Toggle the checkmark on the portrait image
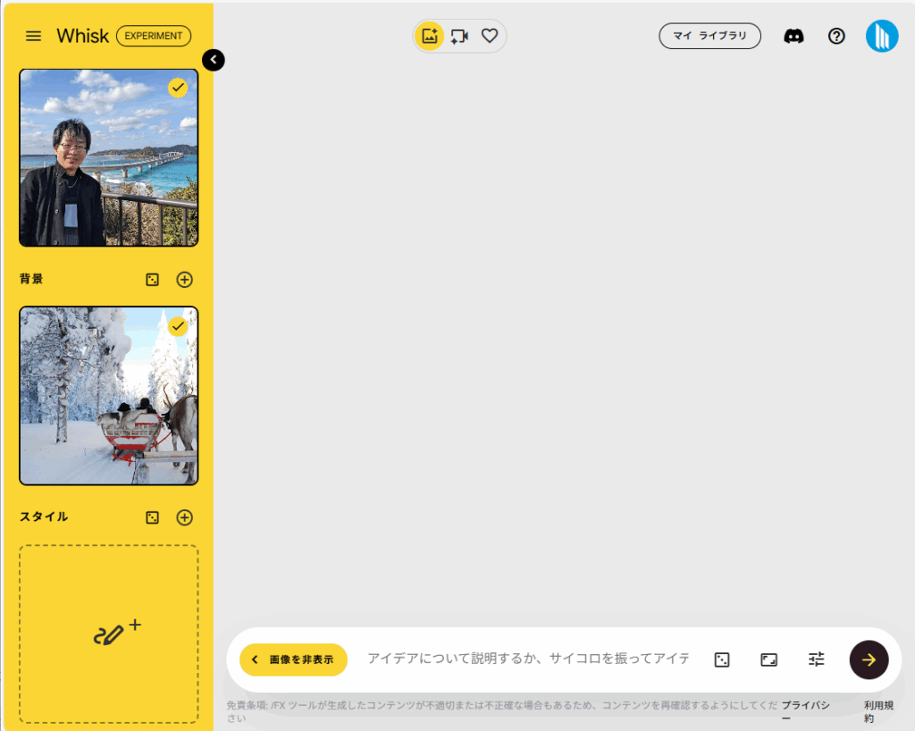915x731 pixels. click(x=178, y=88)
